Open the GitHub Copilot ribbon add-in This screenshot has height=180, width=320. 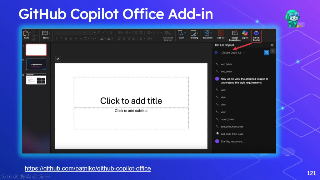point(256,36)
